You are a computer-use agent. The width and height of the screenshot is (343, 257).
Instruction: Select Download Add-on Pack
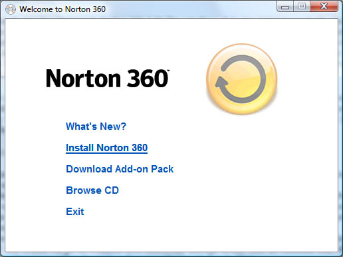120,169
